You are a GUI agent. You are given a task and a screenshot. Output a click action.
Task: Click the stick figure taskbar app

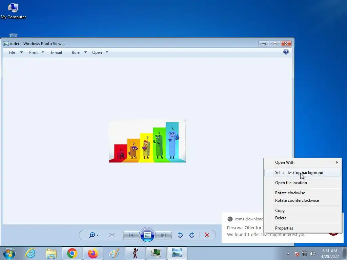point(135,253)
